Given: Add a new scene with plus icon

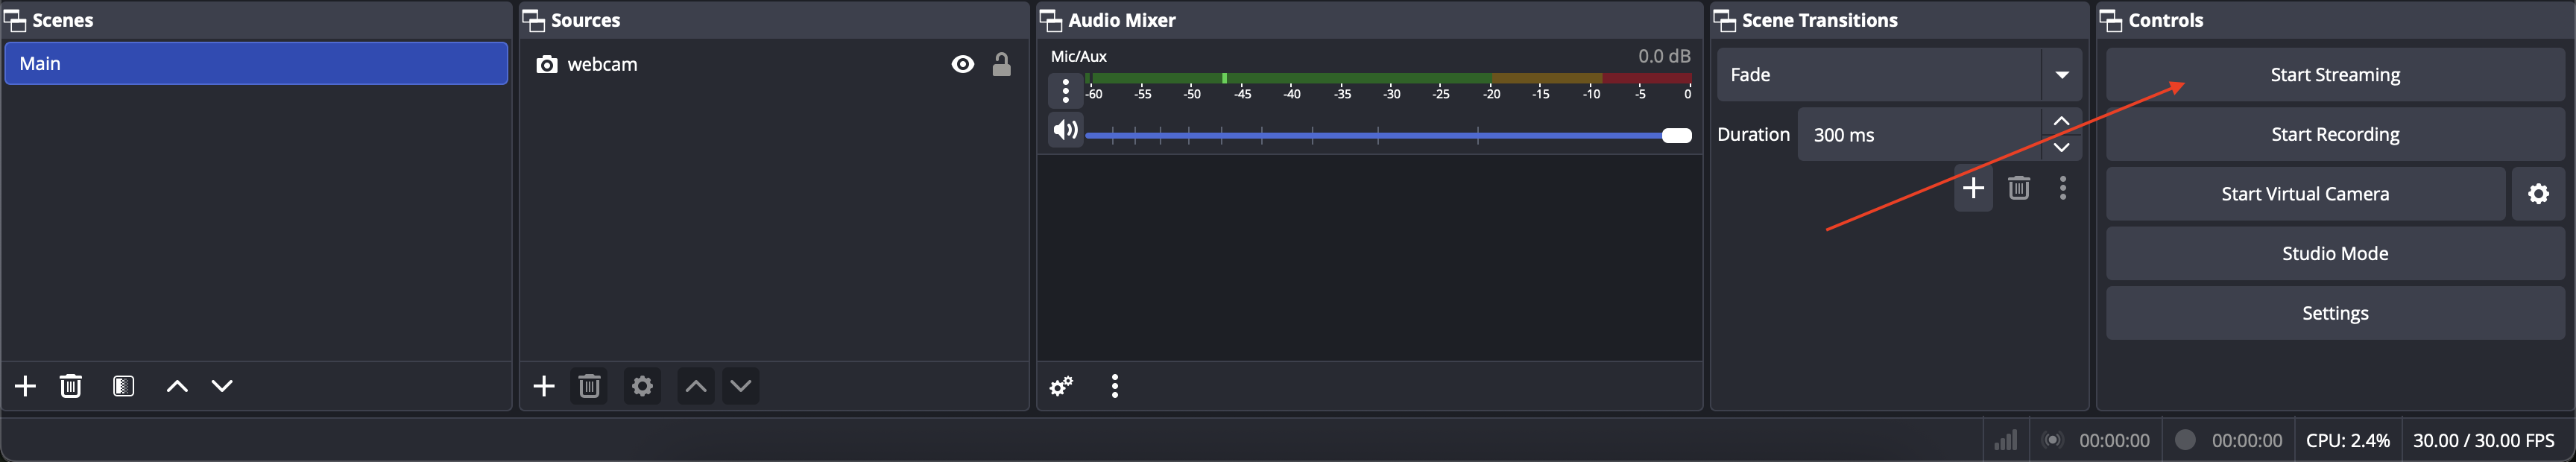Looking at the screenshot, I should point(25,386).
